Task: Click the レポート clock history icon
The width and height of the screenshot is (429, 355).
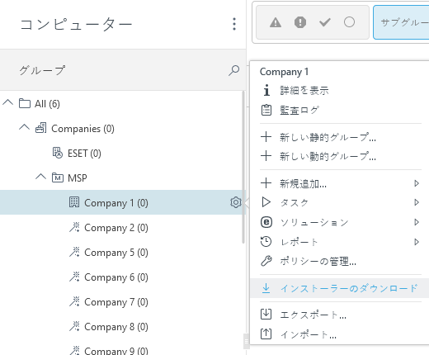Action: (266, 242)
